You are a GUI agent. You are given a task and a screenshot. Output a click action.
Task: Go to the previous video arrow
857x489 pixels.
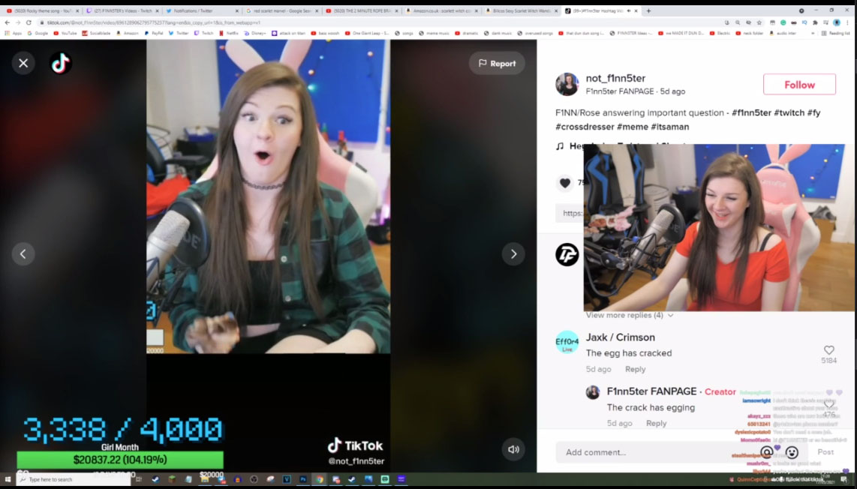(23, 253)
